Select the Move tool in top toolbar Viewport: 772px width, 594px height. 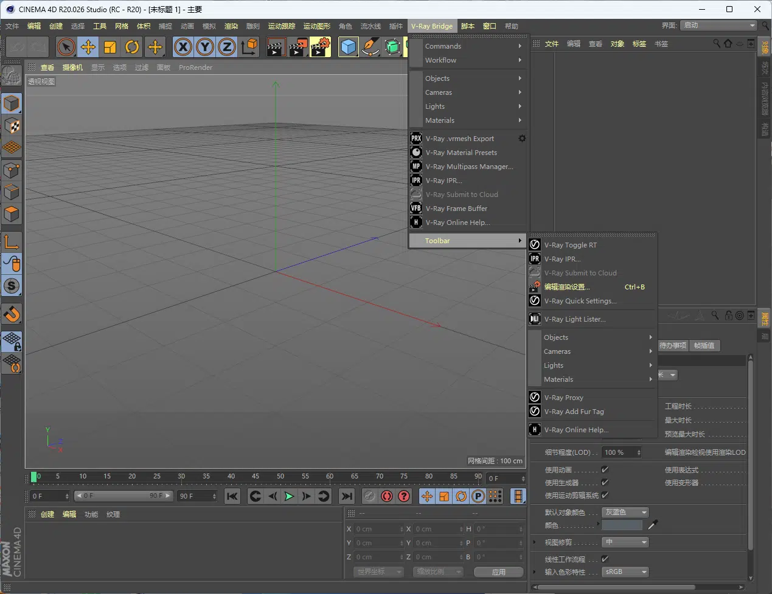(x=88, y=47)
